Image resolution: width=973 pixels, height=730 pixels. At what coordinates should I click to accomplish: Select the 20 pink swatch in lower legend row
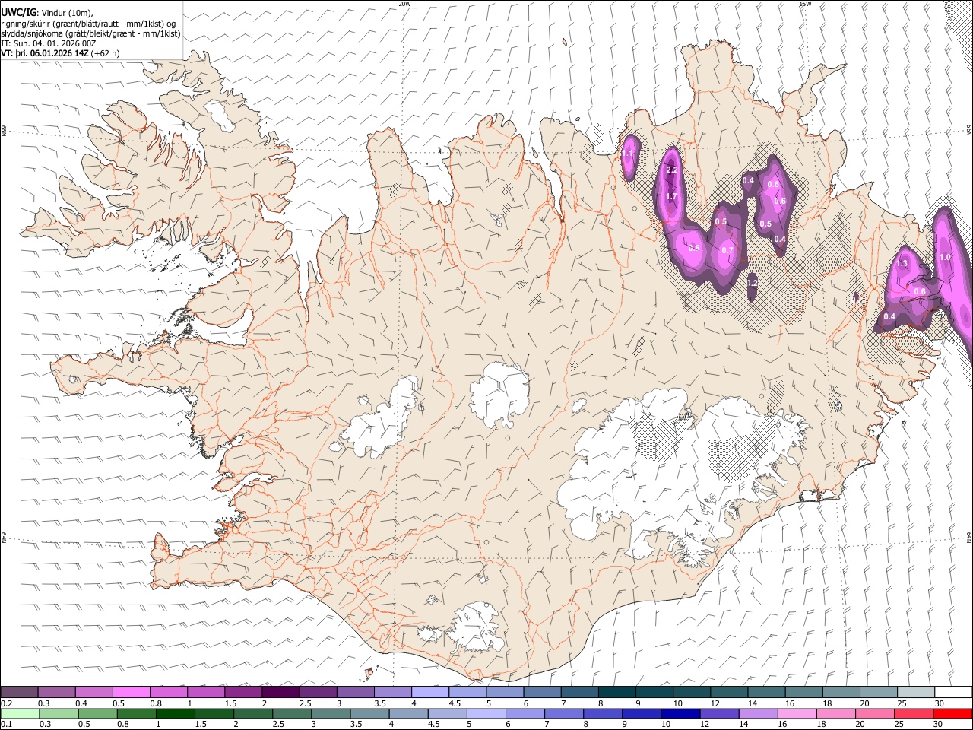coord(875,713)
